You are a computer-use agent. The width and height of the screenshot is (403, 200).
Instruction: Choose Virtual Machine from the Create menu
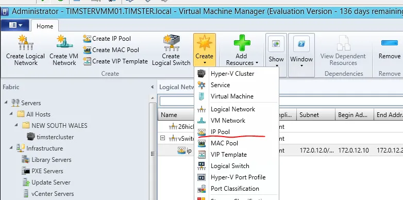pos(237,96)
